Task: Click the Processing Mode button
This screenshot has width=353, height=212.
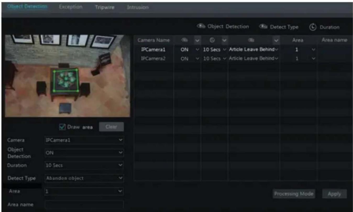Action: [x=294, y=194]
